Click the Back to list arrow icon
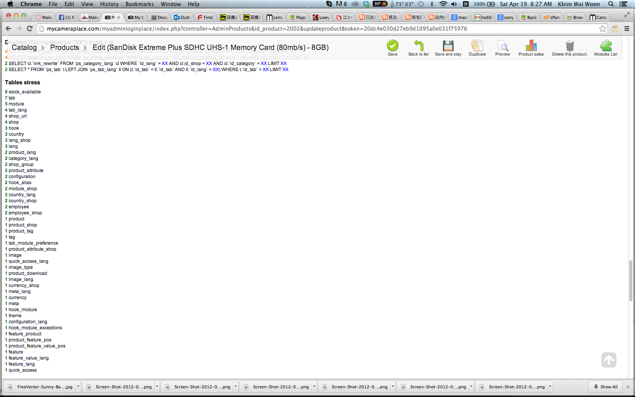635x397 pixels. tap(418, 45)
